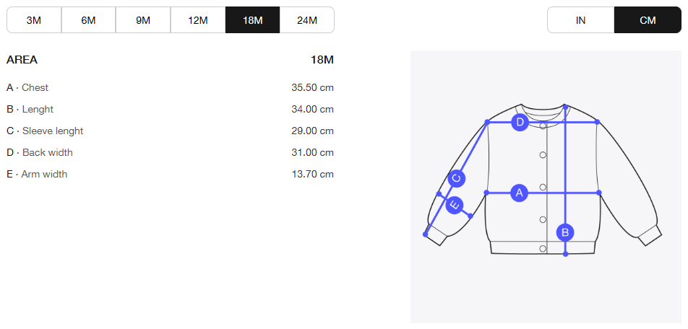Pick the 24M size tab
Screen dimensions: 688x329
307,20
